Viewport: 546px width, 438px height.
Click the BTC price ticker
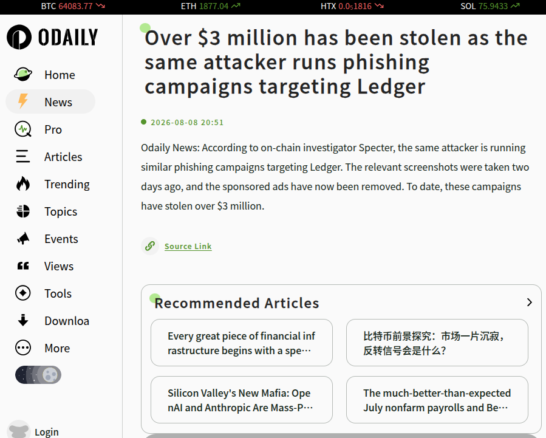73,6
